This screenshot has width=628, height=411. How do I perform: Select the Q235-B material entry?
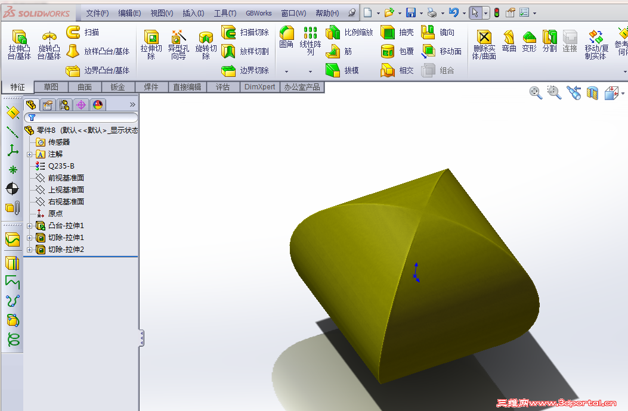tap(61, 166)
